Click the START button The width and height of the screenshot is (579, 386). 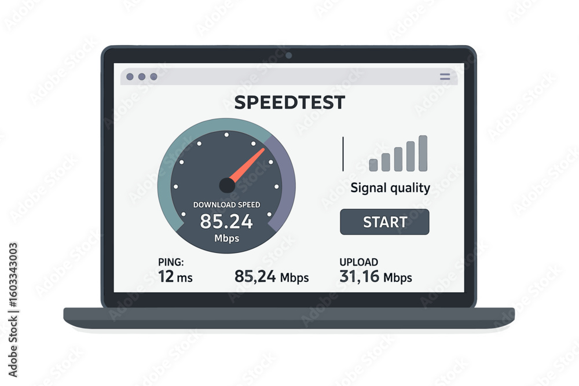pos(384,222)
